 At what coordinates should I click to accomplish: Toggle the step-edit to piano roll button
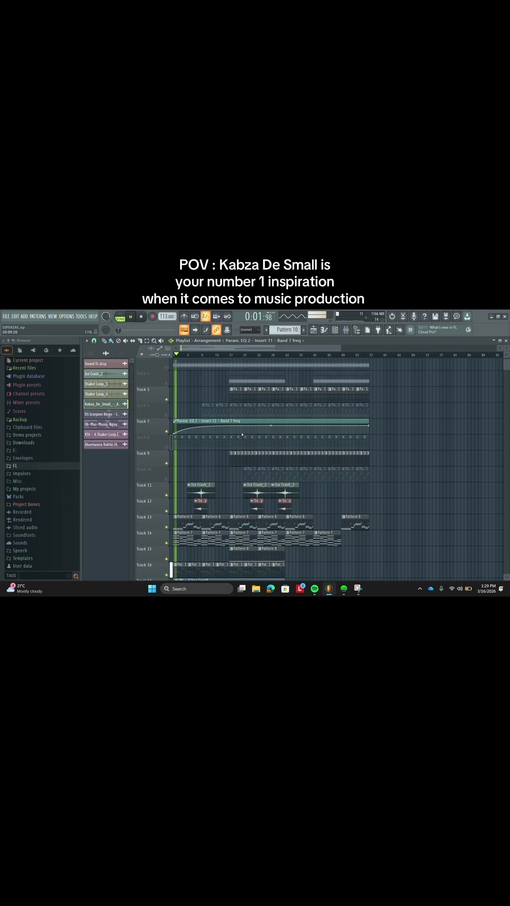(206, 330)
